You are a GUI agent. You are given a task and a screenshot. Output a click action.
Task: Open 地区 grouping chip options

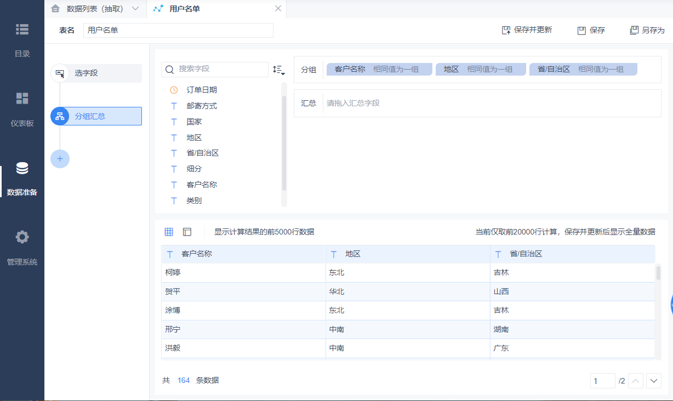coord(481,70)
